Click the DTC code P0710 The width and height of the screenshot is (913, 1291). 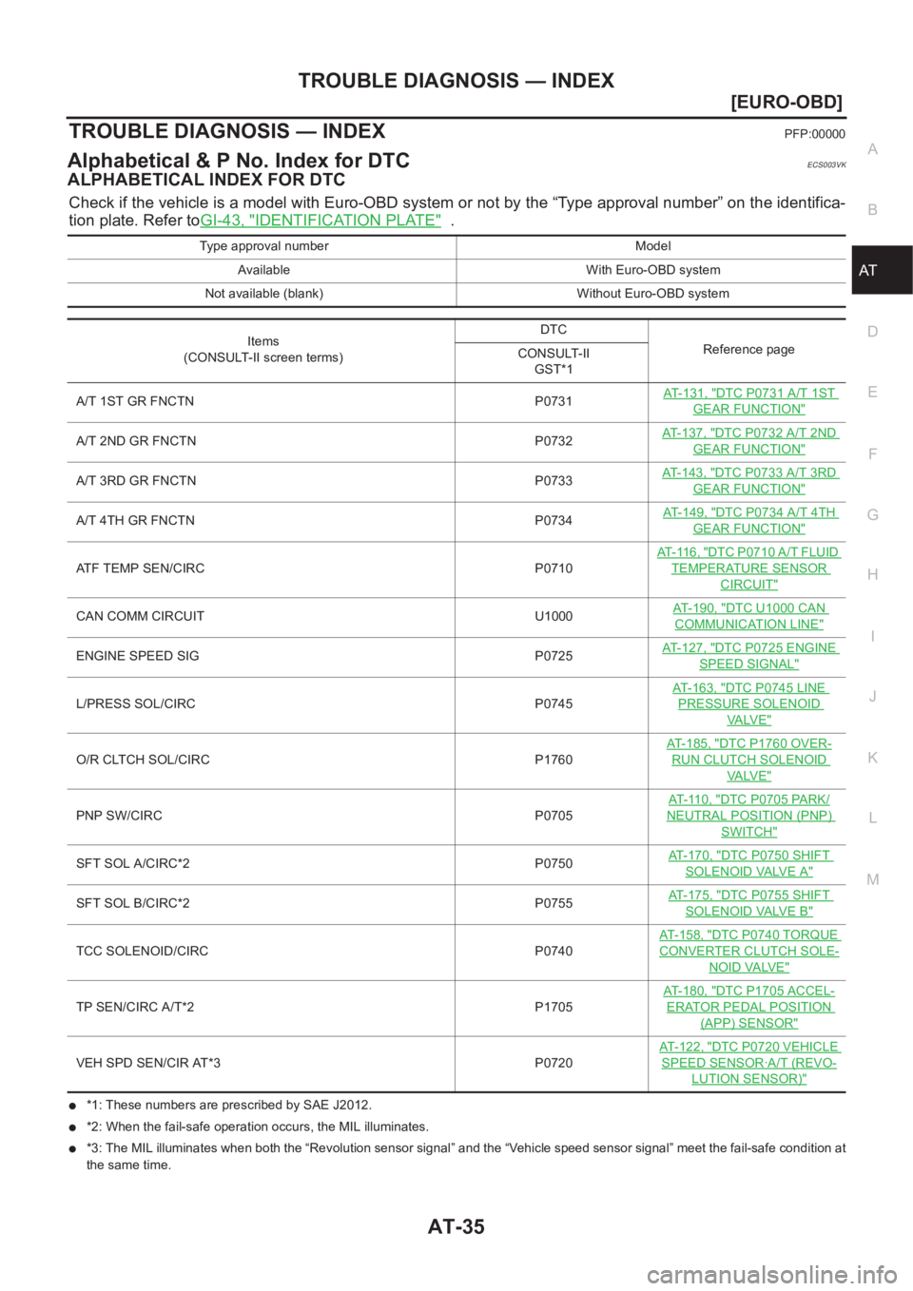554,569
